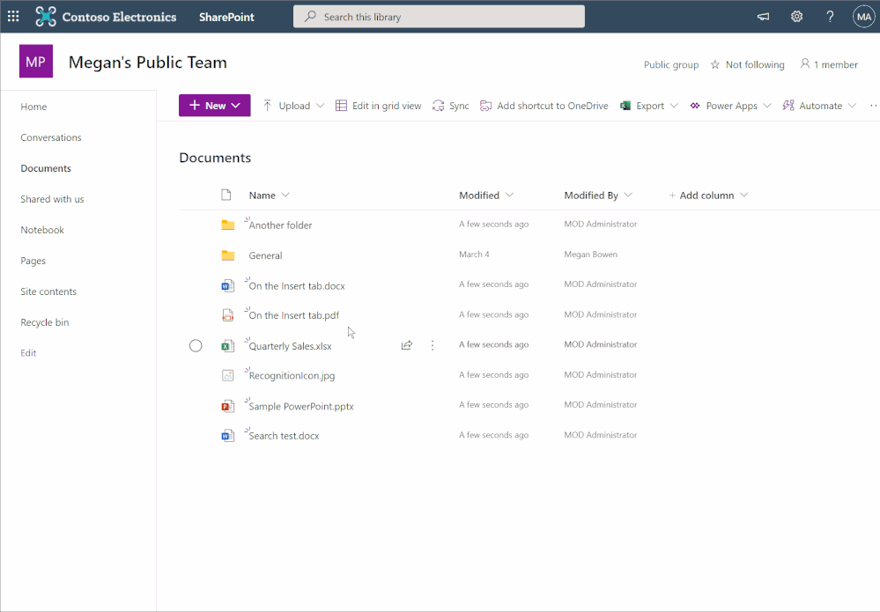This screenshot has height=612, width=880.
Task: Open the Recycle bin link
Action: [x=45, y=322]
